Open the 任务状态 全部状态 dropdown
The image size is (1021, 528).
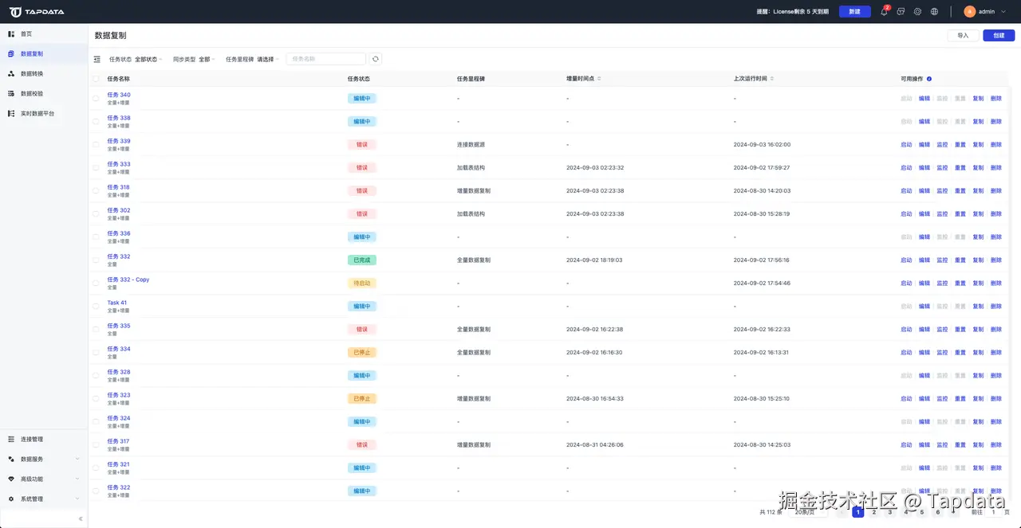pyautogui.click(x=148, y=59)
